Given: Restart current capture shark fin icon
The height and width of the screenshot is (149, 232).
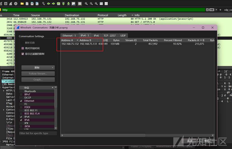Looking at the screenshot, I should 11,4.
